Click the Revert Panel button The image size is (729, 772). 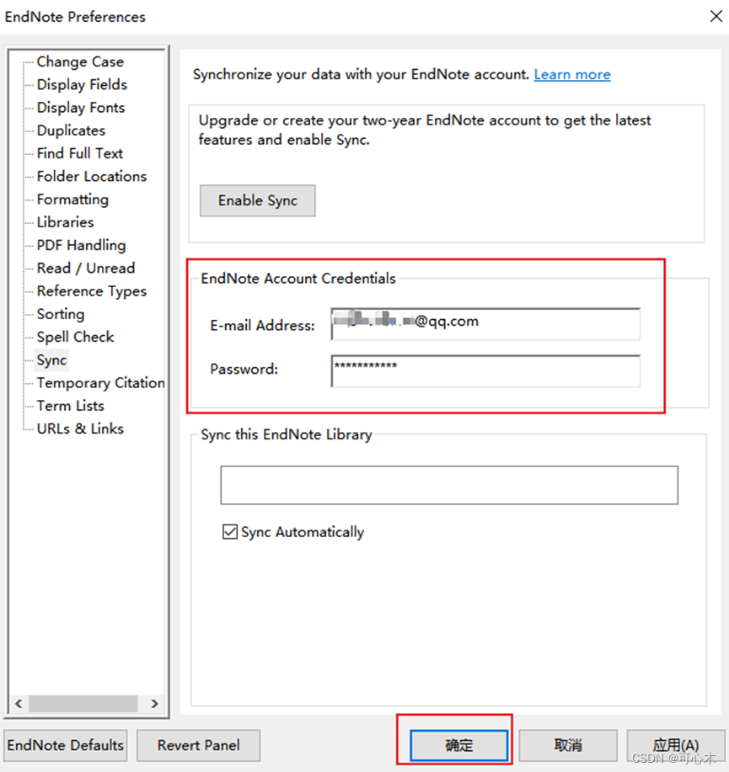199,745
